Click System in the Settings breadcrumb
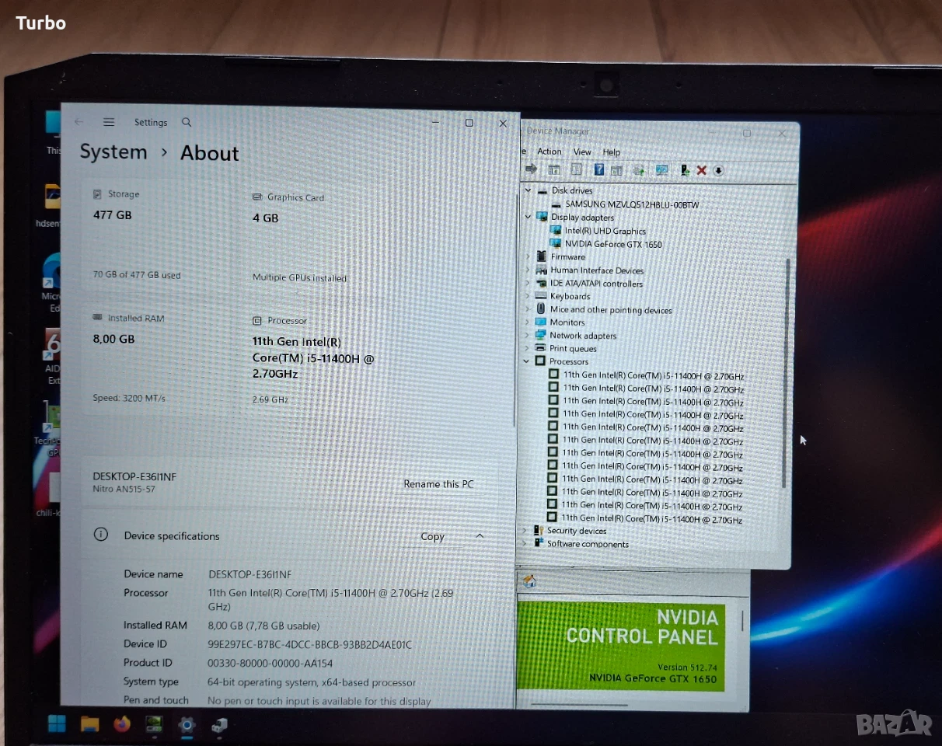The width and height of the screenshot is (942, 746). 113,152
